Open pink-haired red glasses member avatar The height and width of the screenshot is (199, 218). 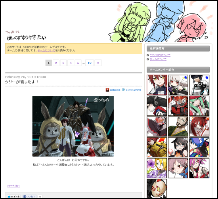[199, 168]
